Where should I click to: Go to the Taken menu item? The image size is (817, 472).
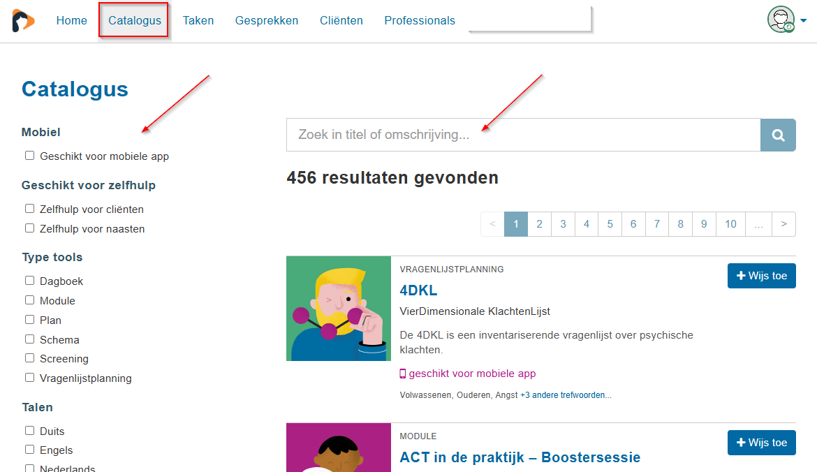198,20
